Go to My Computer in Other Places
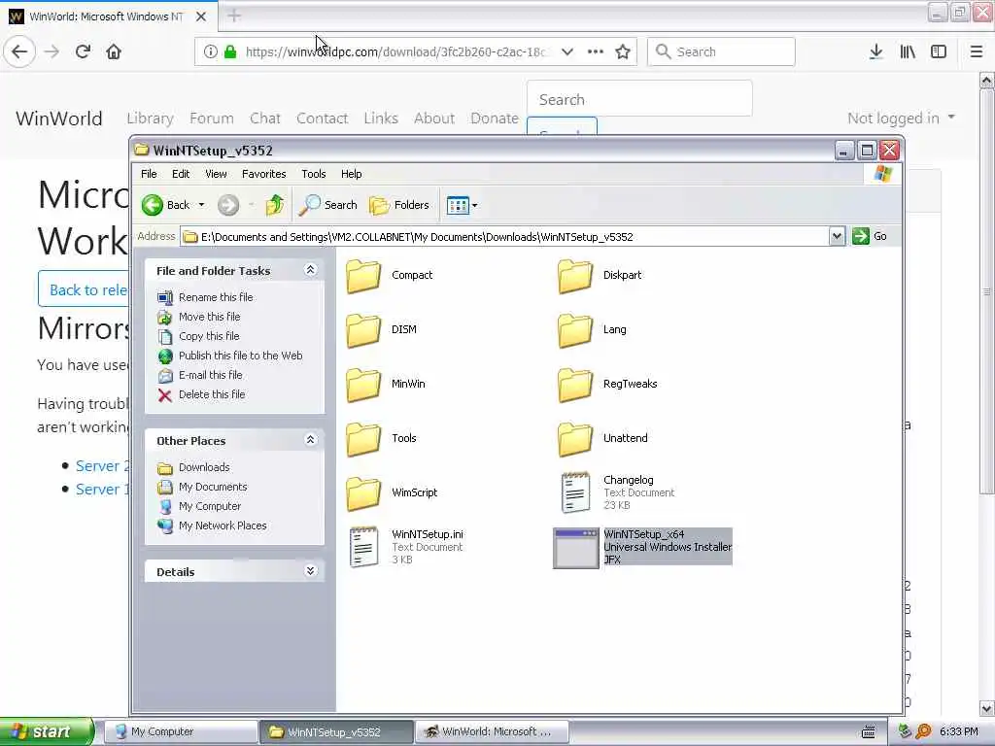Image resolution: width=995 pixels, height=746 pixels. [198, 506]
